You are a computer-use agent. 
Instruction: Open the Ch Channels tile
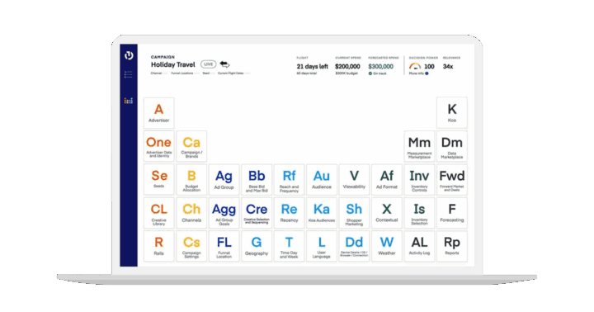pyautogui.click(x=191, y=213)
